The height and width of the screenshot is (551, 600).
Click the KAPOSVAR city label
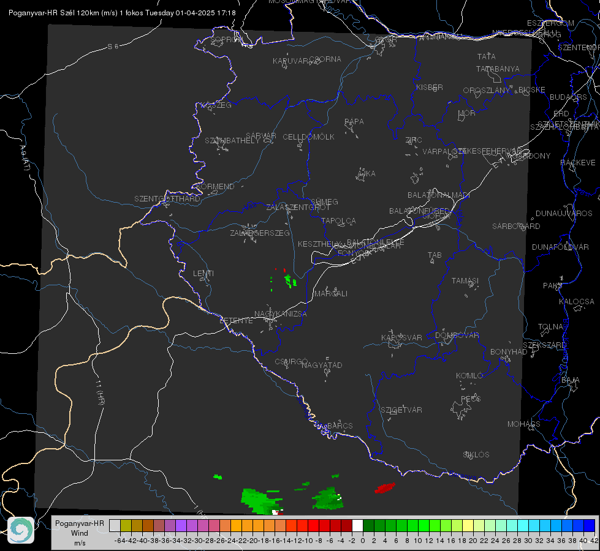[x=401, y=337]
